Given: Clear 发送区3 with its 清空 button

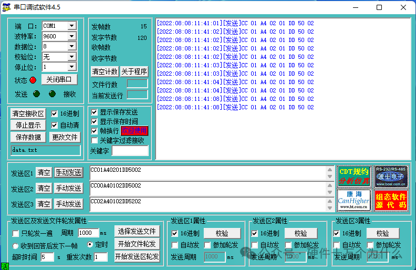Looking at the screenshot, I should click(x=44, y=204).
